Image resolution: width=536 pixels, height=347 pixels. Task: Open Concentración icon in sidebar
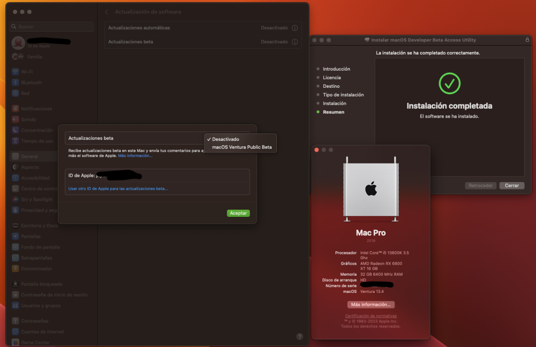pos(16,130)
